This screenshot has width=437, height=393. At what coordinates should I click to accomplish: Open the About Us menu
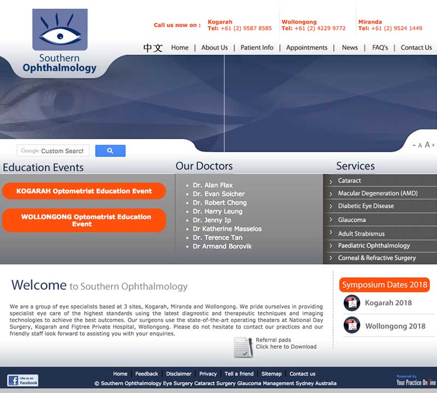pos(214,47)
